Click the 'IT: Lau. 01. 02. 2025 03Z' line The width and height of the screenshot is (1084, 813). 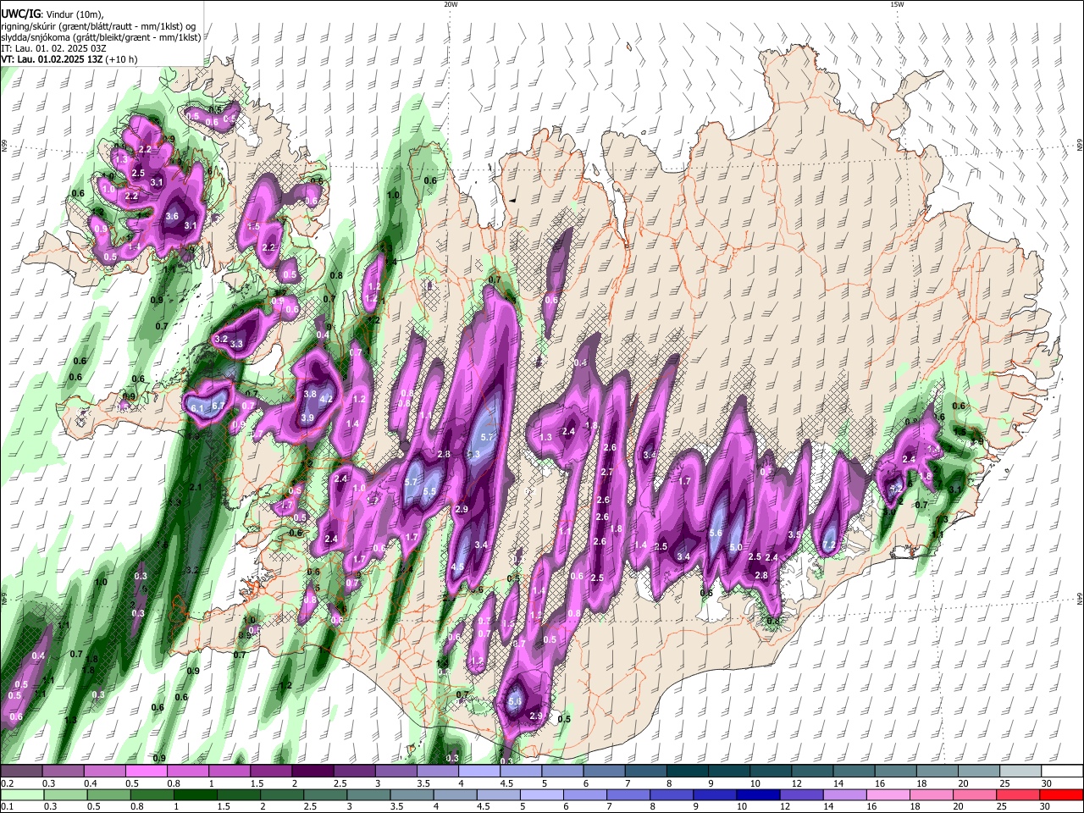click(53, 48)
